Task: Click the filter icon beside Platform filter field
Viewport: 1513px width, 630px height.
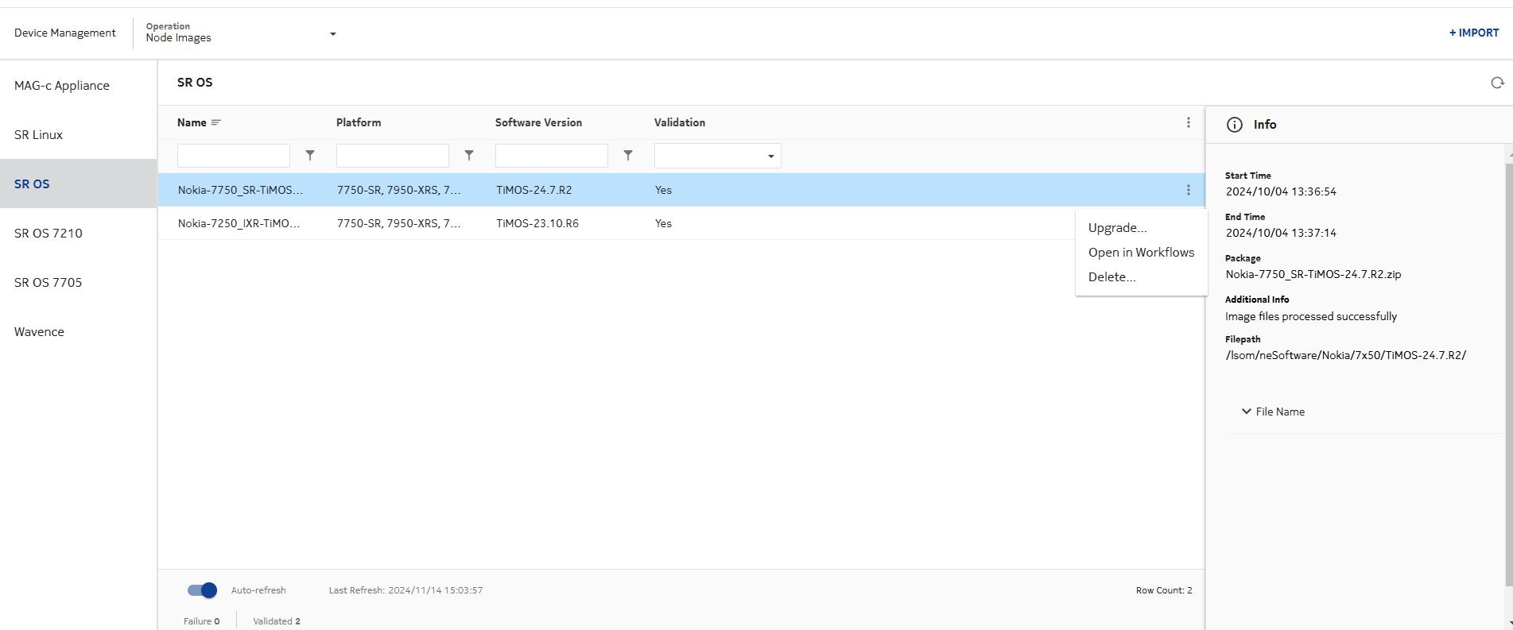Action: tap(469, 156)
